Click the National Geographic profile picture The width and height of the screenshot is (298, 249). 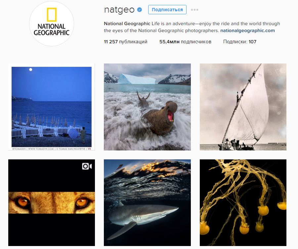point(52,24)
